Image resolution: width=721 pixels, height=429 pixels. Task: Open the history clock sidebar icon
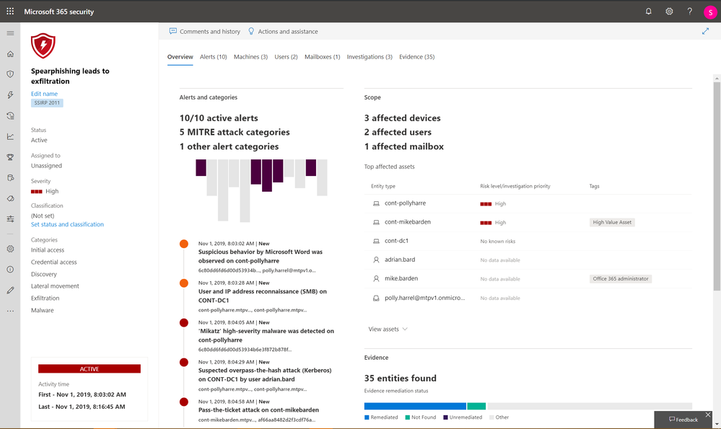tap(10, 116)
